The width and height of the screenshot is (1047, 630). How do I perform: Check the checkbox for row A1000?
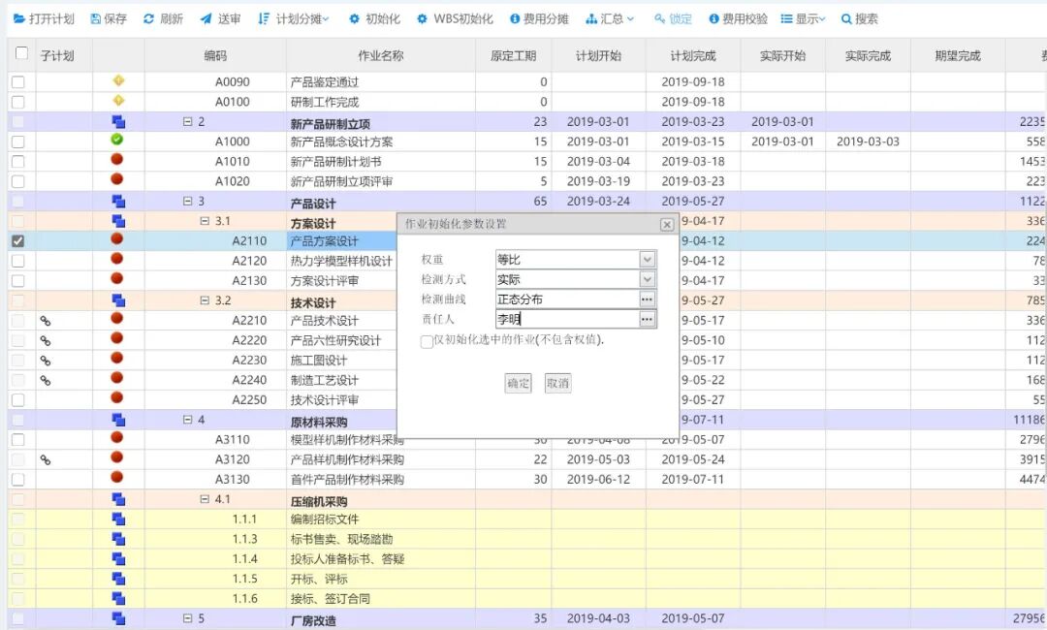(16, 141)
